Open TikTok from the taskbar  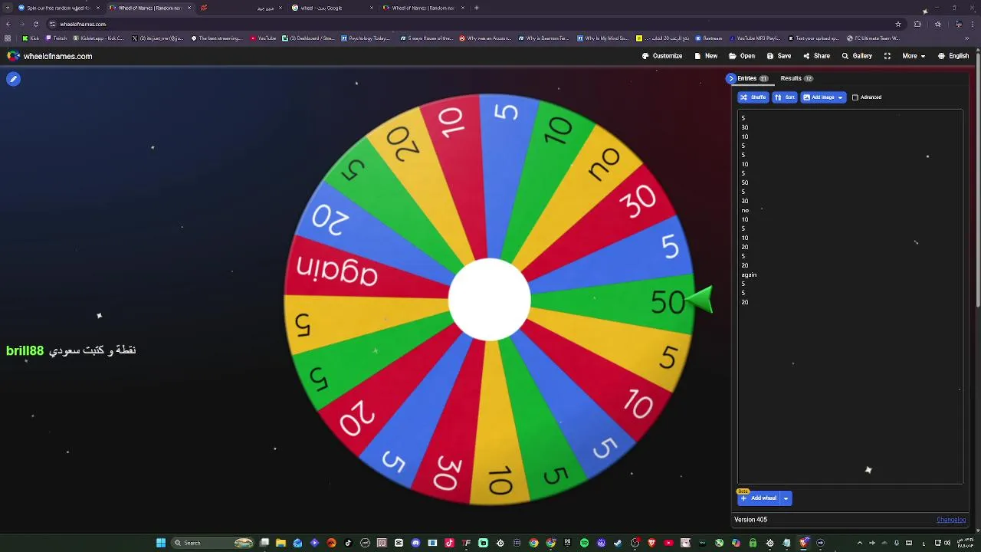pyautogui.click(x=348, y=543)
